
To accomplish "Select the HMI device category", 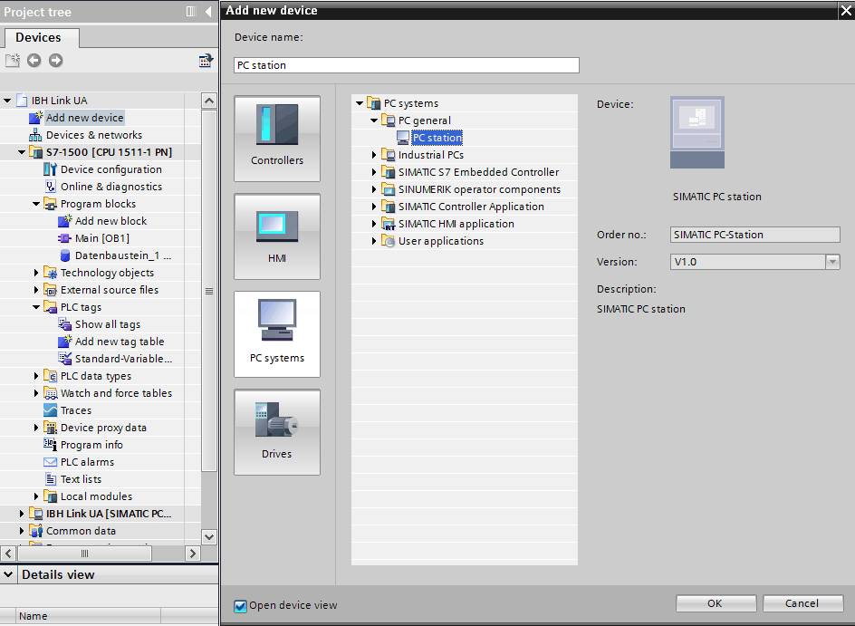I will point(277,236).
